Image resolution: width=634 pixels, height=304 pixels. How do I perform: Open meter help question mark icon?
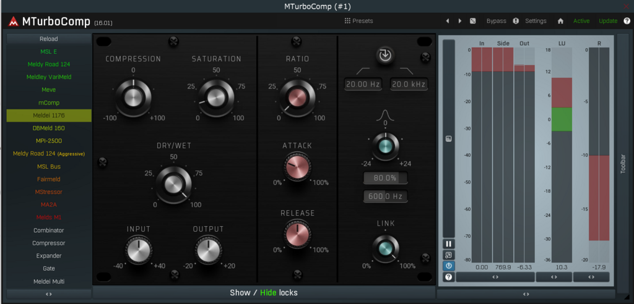448,277
